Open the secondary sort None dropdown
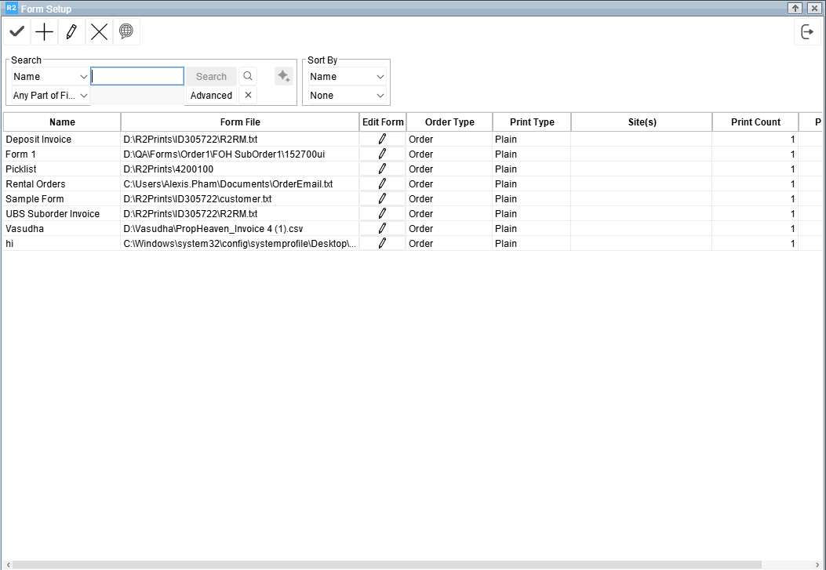 (348, 96)
